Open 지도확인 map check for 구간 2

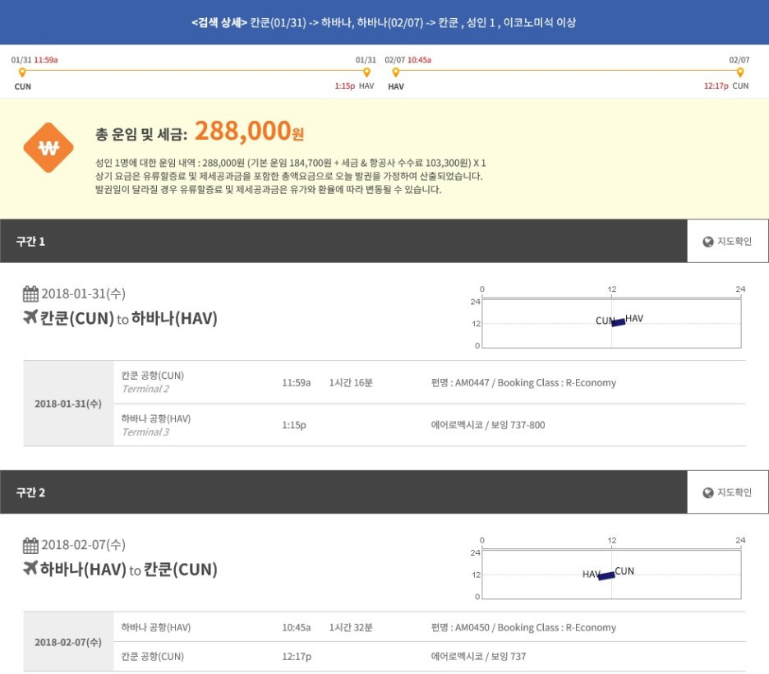727,492
